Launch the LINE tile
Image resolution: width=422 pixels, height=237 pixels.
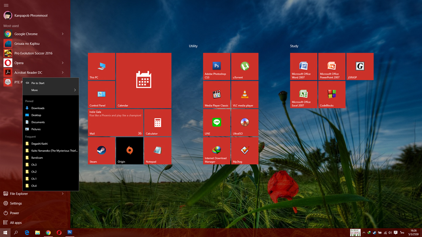pos(216,122)
